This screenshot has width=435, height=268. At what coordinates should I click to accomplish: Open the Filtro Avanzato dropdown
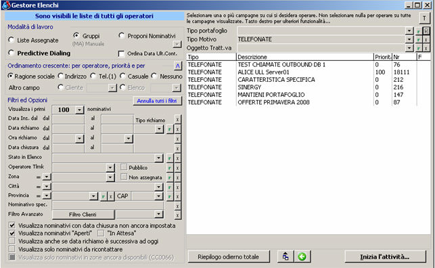click(158, 214)
